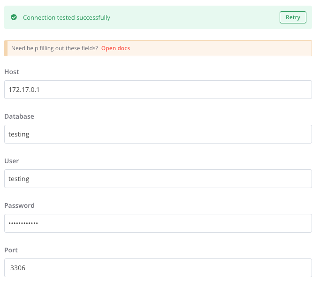Click the Port field label
The image size is (320, 288).
tap(11, 250)
